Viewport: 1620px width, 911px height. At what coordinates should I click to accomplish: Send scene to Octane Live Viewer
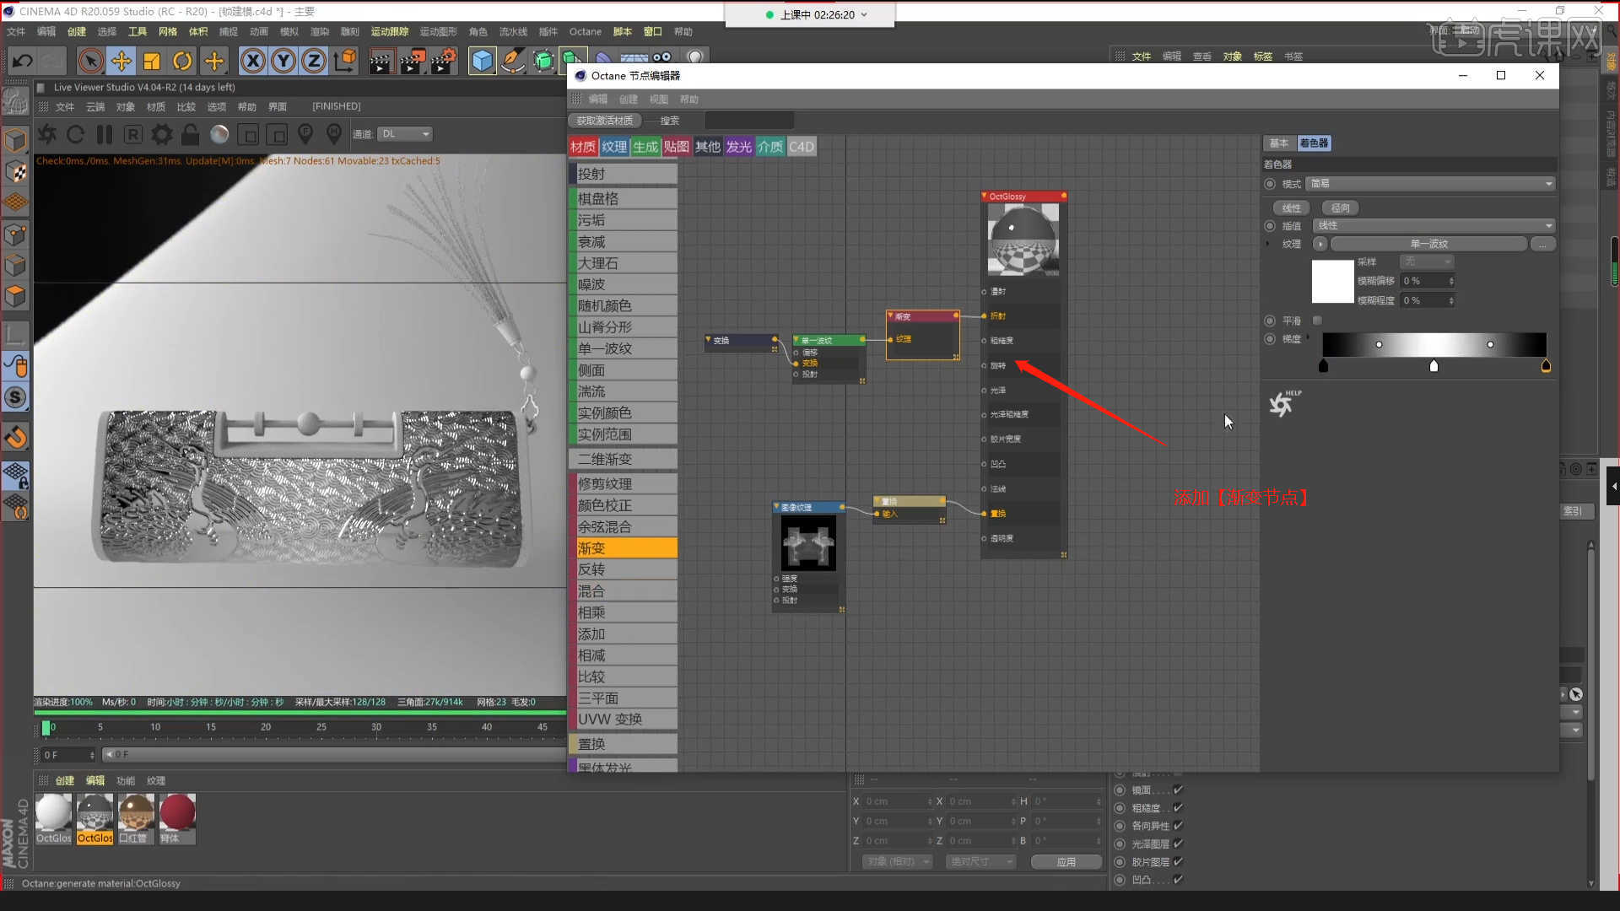(47, 134)
